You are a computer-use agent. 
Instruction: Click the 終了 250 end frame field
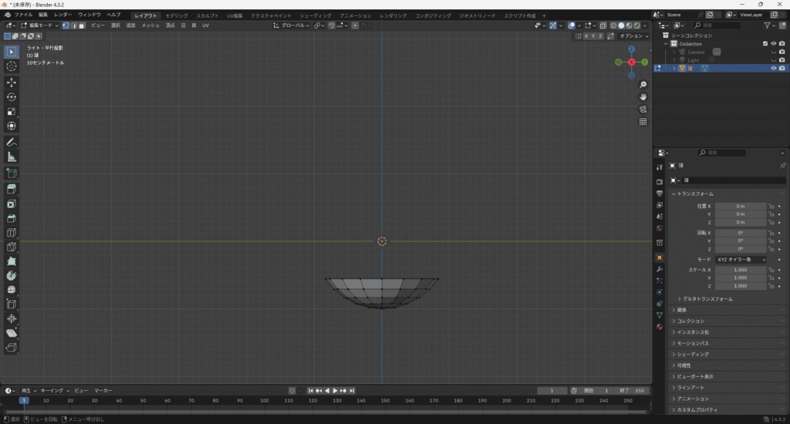coord(633,391)
